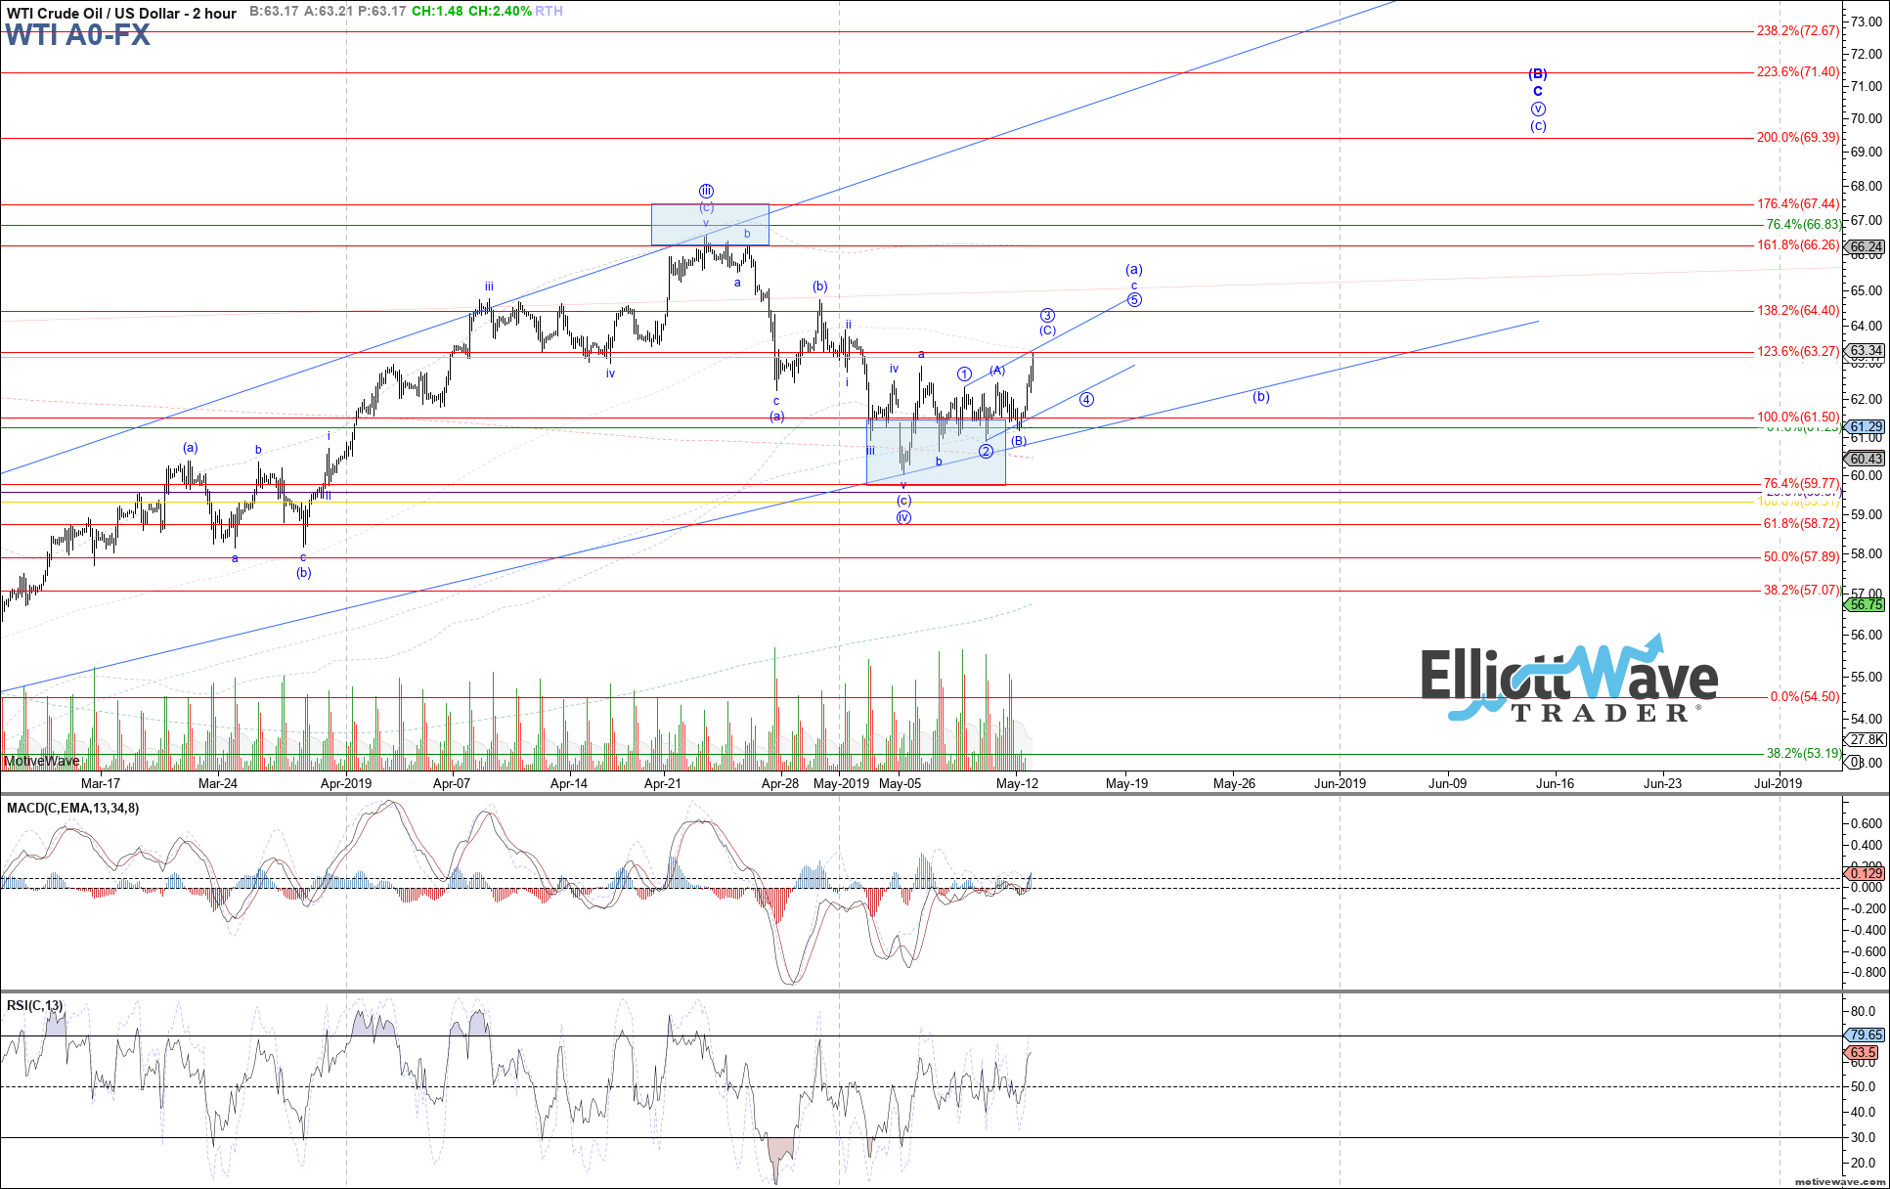The image size is (1890, 1189).
Task: Select the circled iii label at the top
Action: tap(706, 192)
